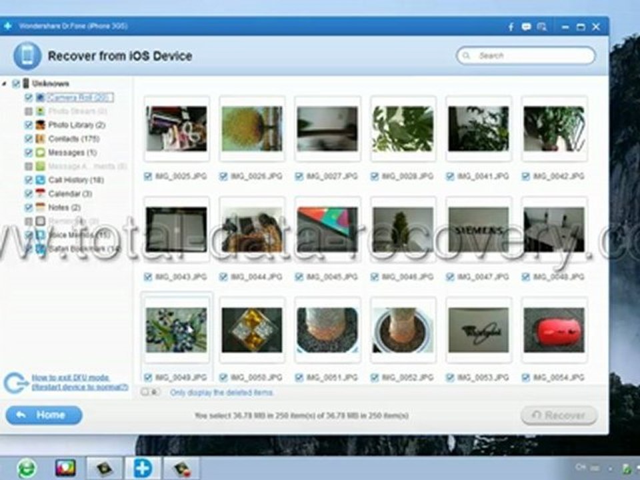Uncheck IMG_0025.JPG checkbox
Viewport: 640px width, 480px height.
pos(148,176)
